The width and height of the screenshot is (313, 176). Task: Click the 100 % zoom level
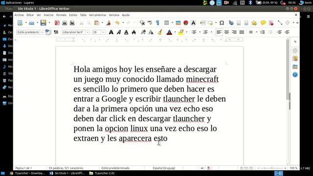coord(293,168)
